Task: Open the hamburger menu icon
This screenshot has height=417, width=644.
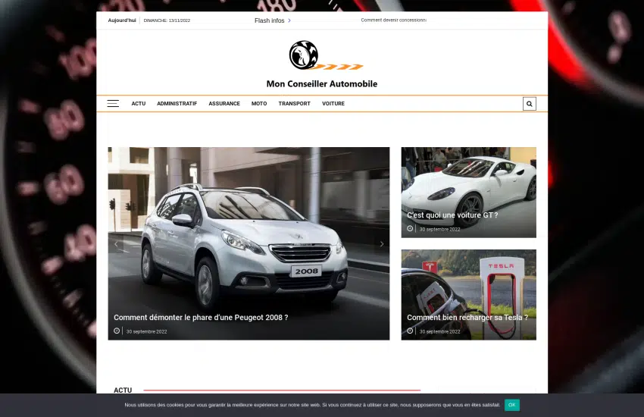Action: click(x=113, y=104)
